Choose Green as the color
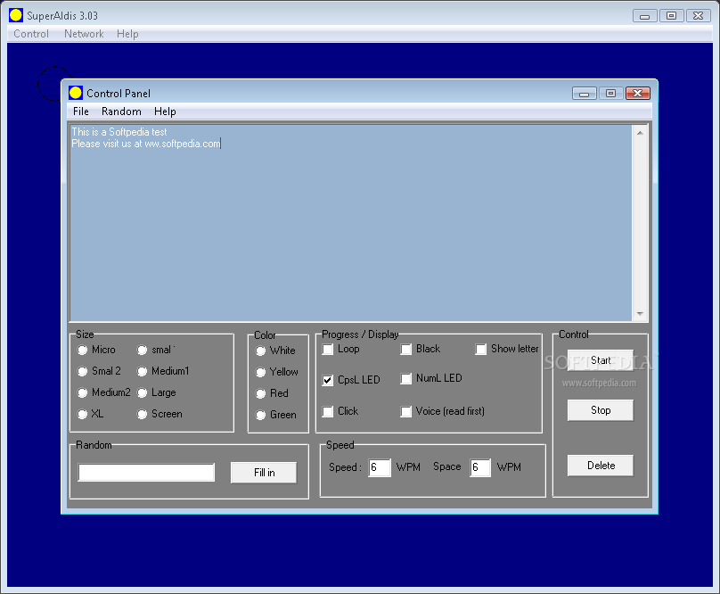 [x=260, y=415]
